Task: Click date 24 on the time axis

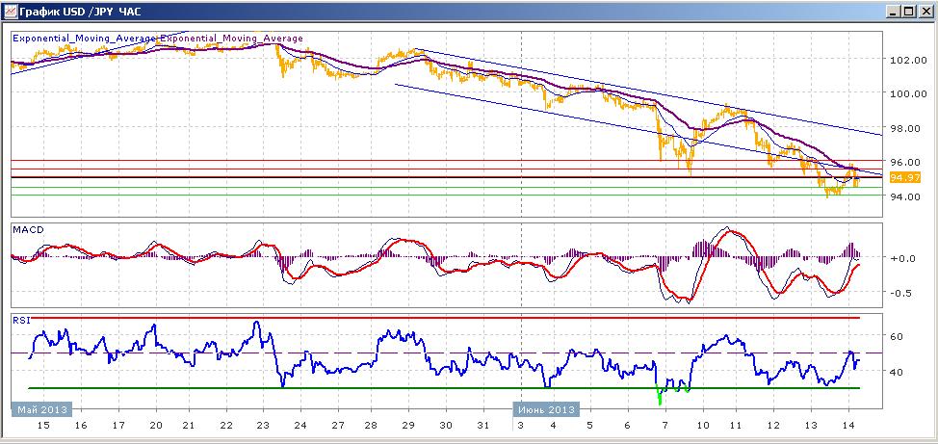Action: point(300,426)
